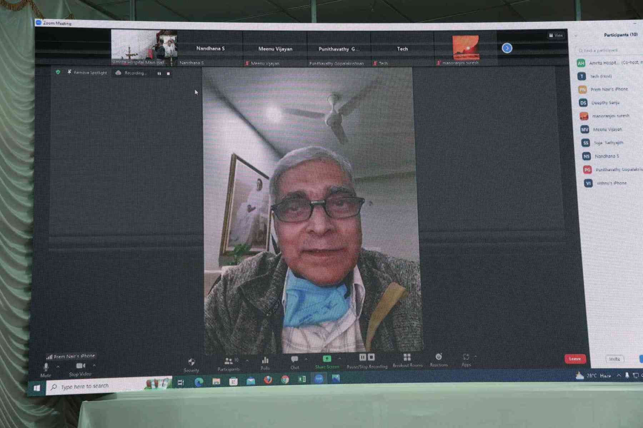Open Microsoft Store from the taskbar

[233, 382]
